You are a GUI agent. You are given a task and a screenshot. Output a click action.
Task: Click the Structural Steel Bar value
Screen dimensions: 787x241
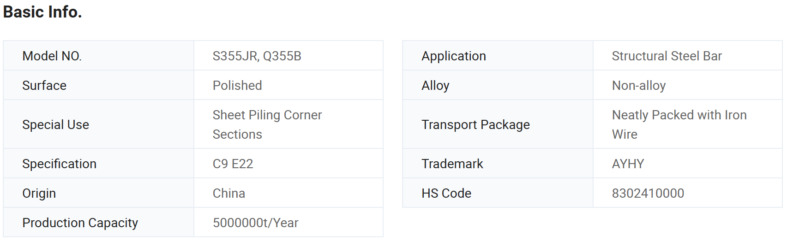667,56
